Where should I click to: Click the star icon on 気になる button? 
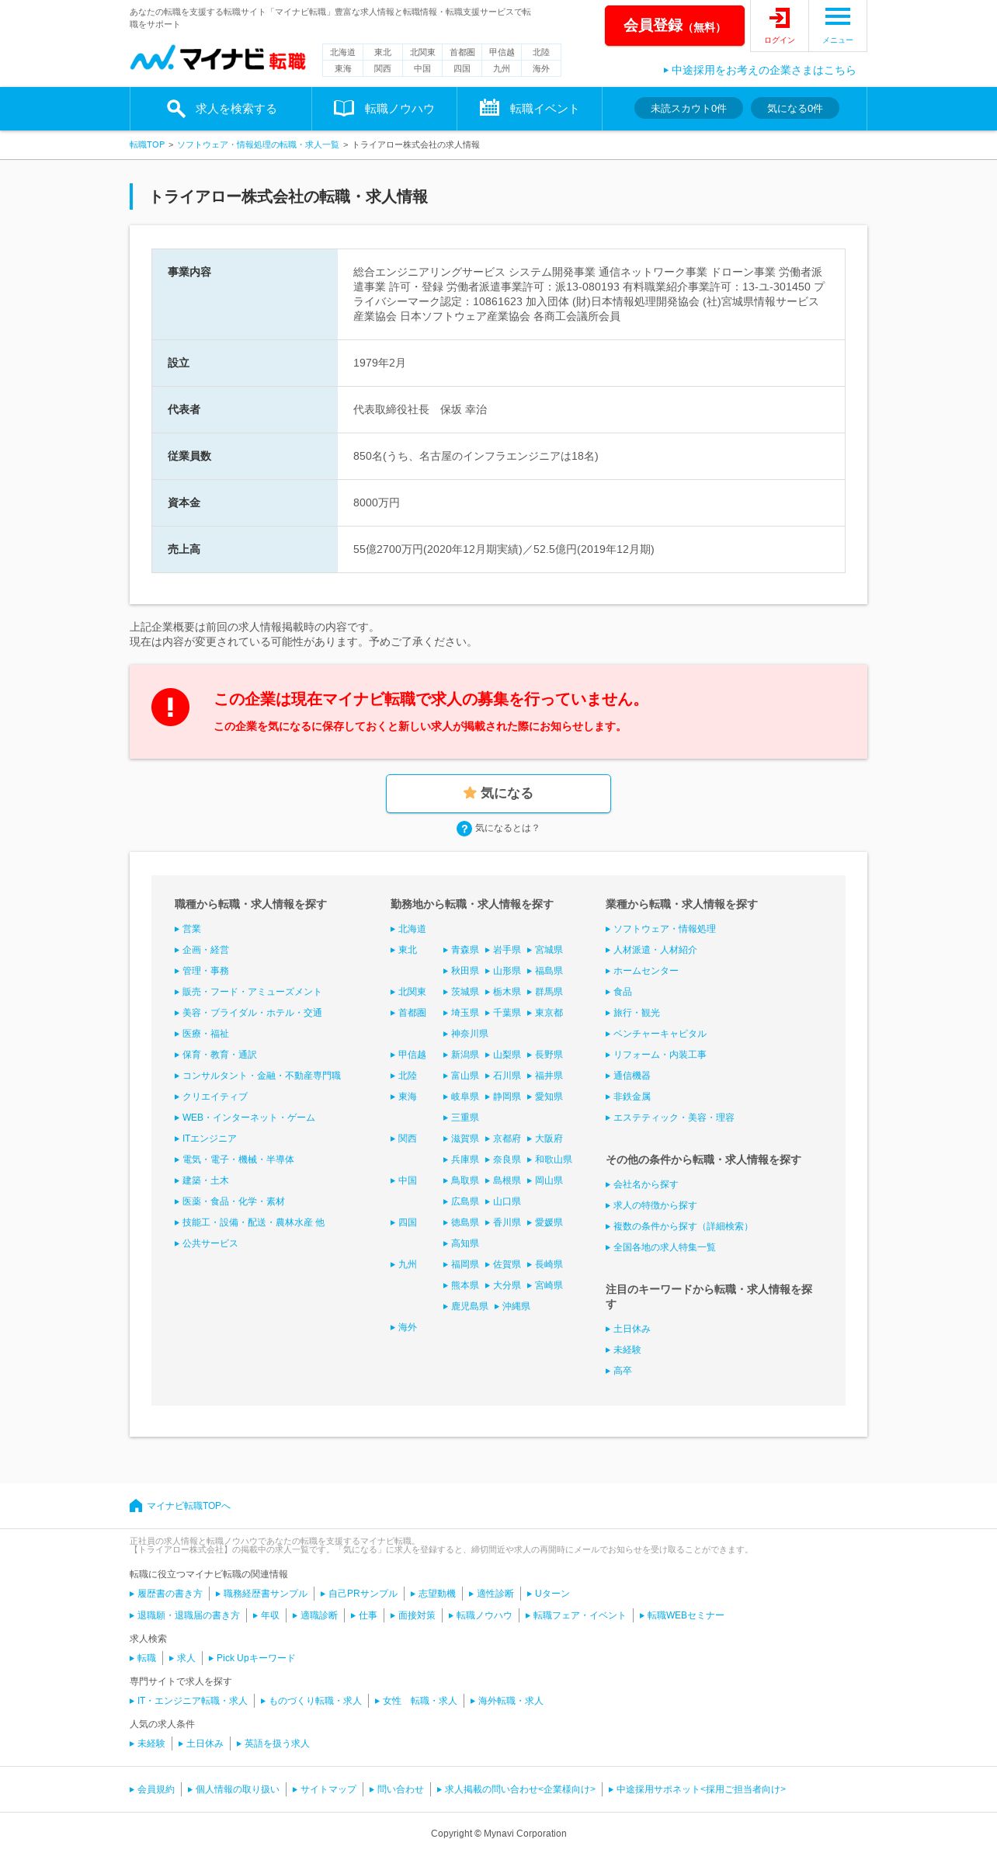pos(470,793)
